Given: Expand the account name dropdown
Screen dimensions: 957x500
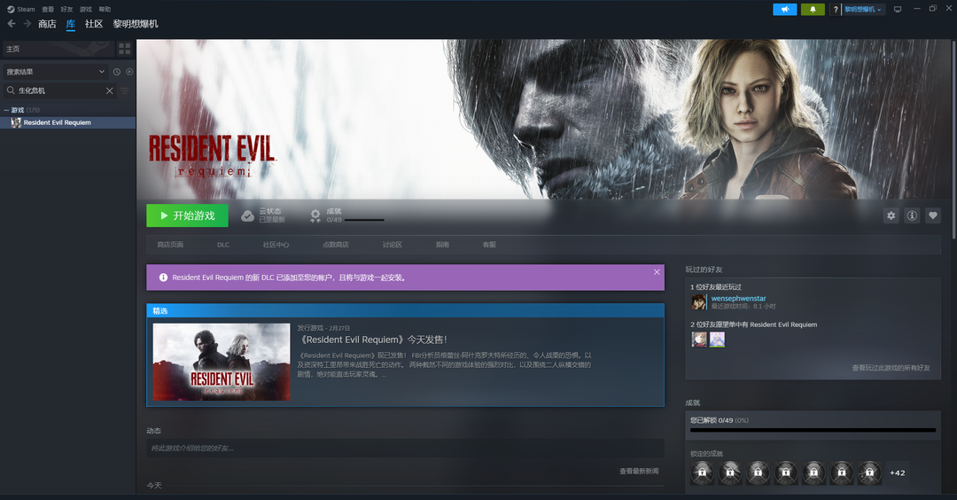Looking at the screenshot, I should pos(863,9).
